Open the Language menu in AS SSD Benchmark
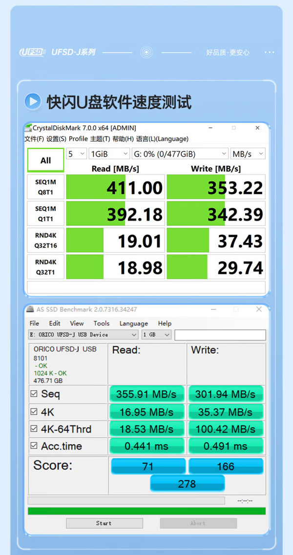The width and height of the screenshot is (293, 555). (x=134, y=323)
